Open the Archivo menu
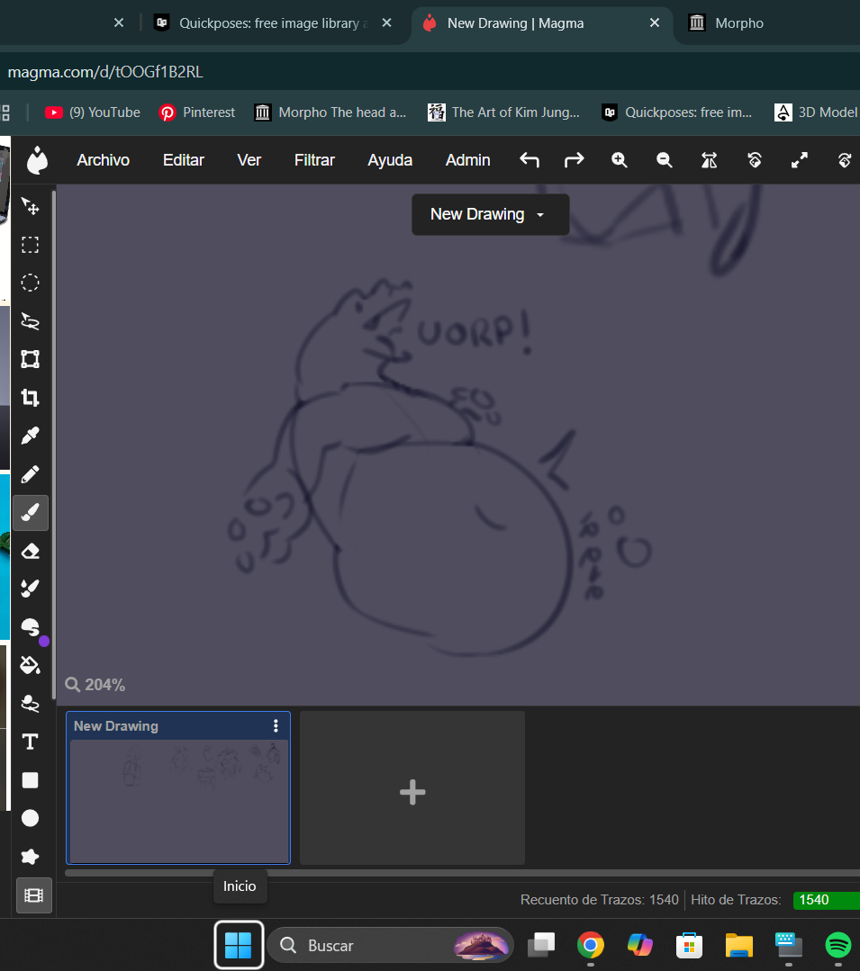 pyautogui.click(x=103, y=160)
